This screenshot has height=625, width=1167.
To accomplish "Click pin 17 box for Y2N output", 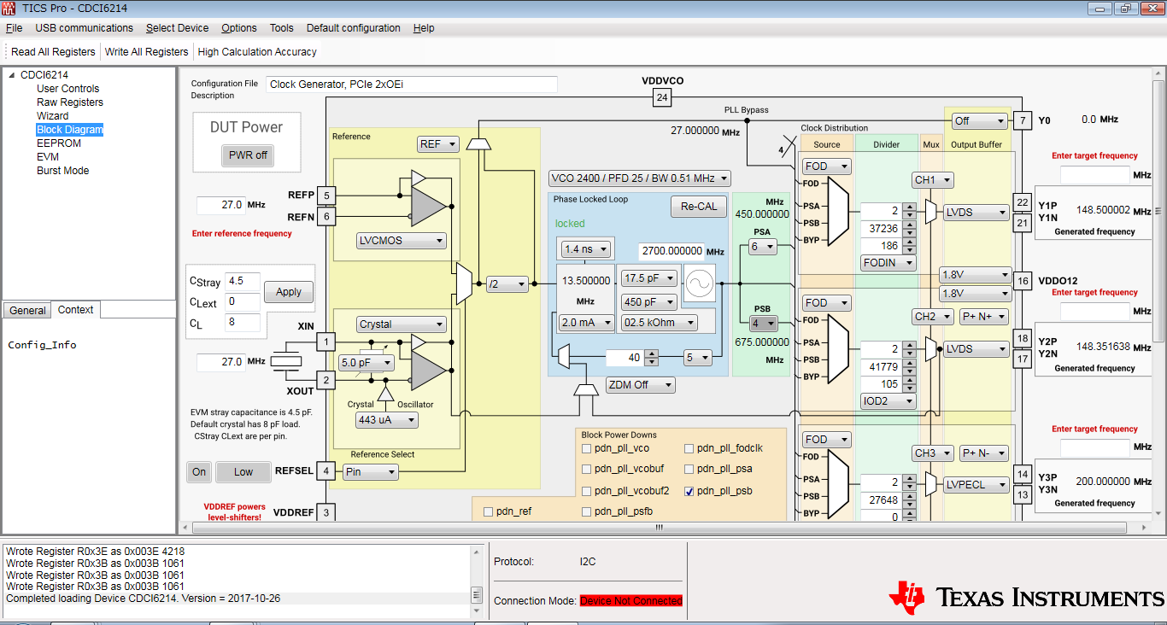I will [1023, 359].
